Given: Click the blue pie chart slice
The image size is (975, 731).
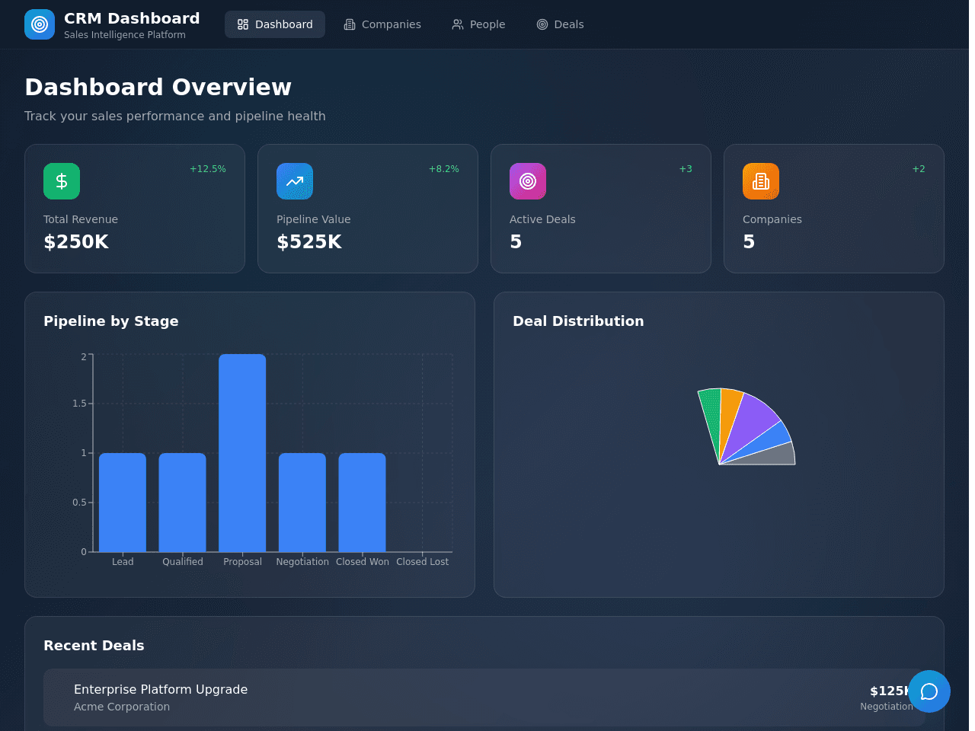Looking at the screenshot, I should tap(769, 439).
